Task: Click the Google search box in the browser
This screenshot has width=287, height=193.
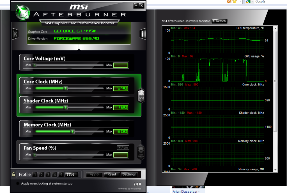Action: click(x=270, y=2)
